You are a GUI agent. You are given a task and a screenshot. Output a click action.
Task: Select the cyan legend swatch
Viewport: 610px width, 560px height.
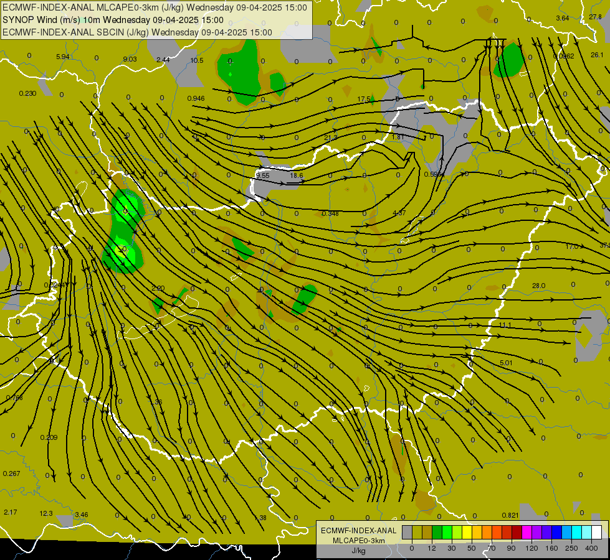pos(577,532)
